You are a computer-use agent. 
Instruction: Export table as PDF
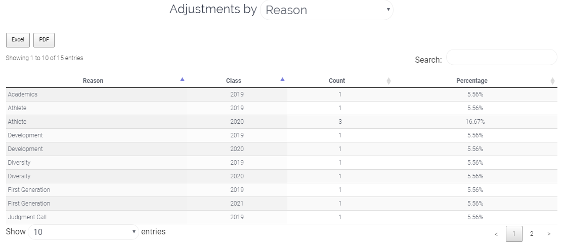point(44,40)
